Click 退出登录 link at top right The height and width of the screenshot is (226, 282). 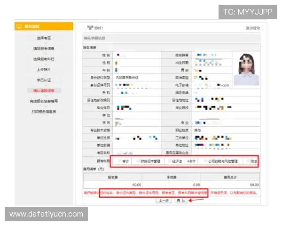click(253, 28)
